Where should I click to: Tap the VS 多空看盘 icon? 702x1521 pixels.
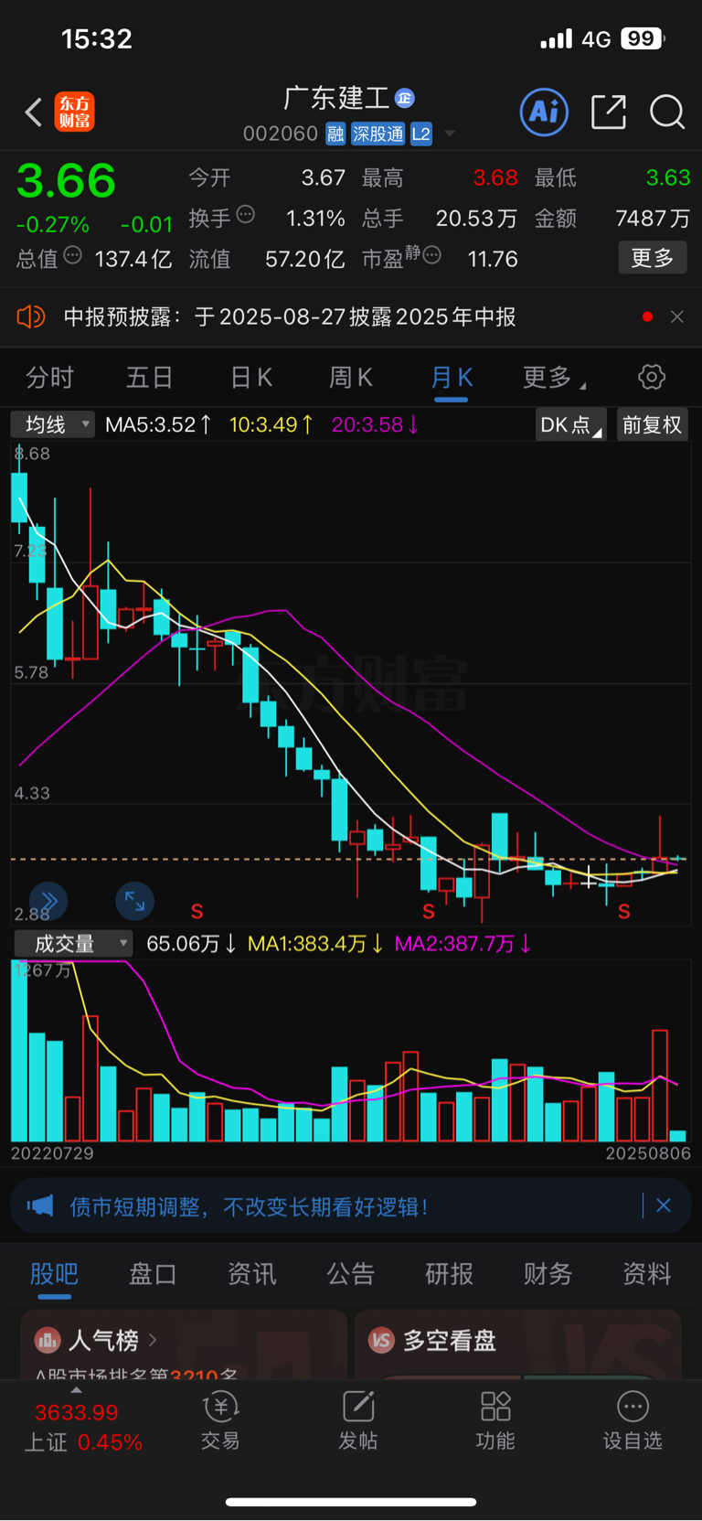[381, 1341]
